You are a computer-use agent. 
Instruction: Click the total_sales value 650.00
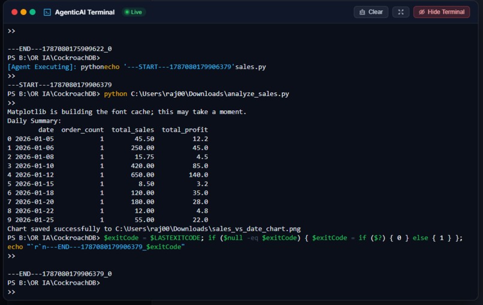click(x=142, y=175)
